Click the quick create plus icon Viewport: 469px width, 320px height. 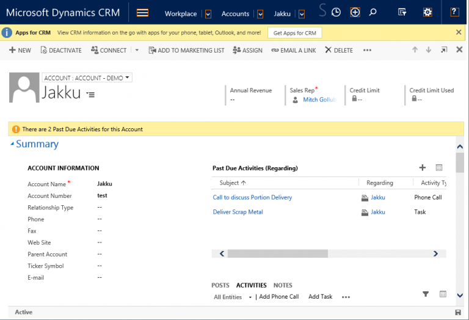coord(355,12)
